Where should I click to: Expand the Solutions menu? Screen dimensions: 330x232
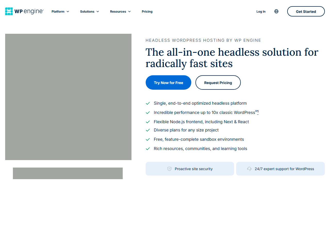(x=89, y=12)
